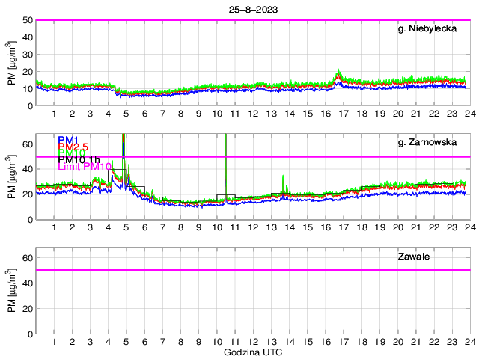Click the 50 tick label on the Niebylecka y-axis
The image size is (479, 359).
tap(26, 20)
